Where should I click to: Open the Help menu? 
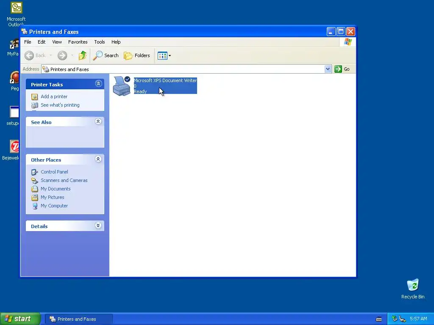pyautogui.click(x=116, y=42)
